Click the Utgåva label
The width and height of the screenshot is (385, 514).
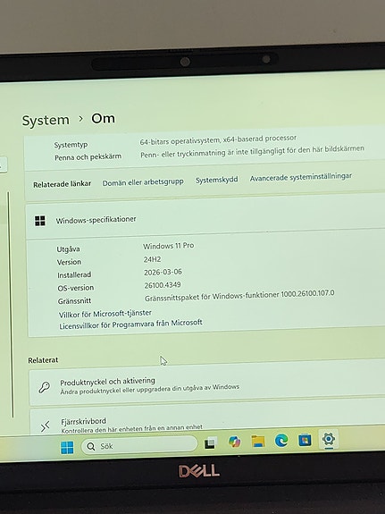[68, 249]
